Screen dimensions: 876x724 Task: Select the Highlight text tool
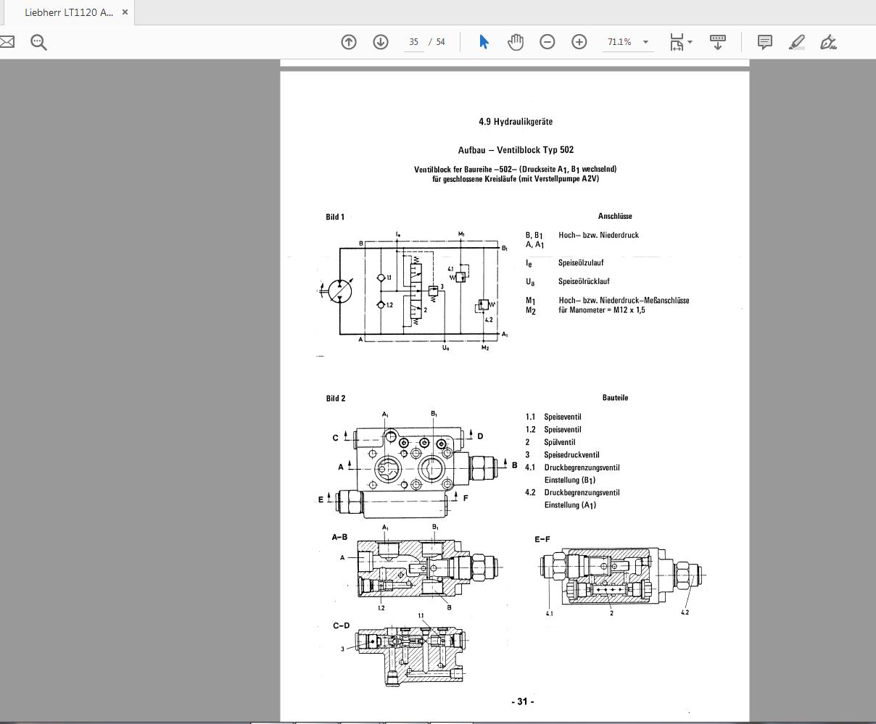796,42
